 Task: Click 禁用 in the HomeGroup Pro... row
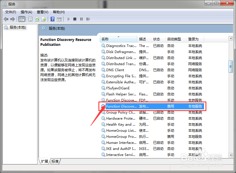click(171, 136)
